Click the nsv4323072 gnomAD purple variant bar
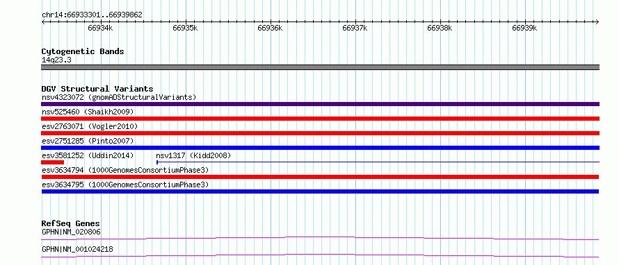The image size is (619, 265). click(320, 104)
